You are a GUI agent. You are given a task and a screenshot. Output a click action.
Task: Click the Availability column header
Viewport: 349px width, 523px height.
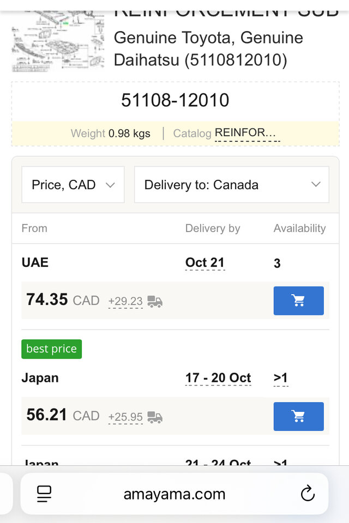click(x=299, y=228)
